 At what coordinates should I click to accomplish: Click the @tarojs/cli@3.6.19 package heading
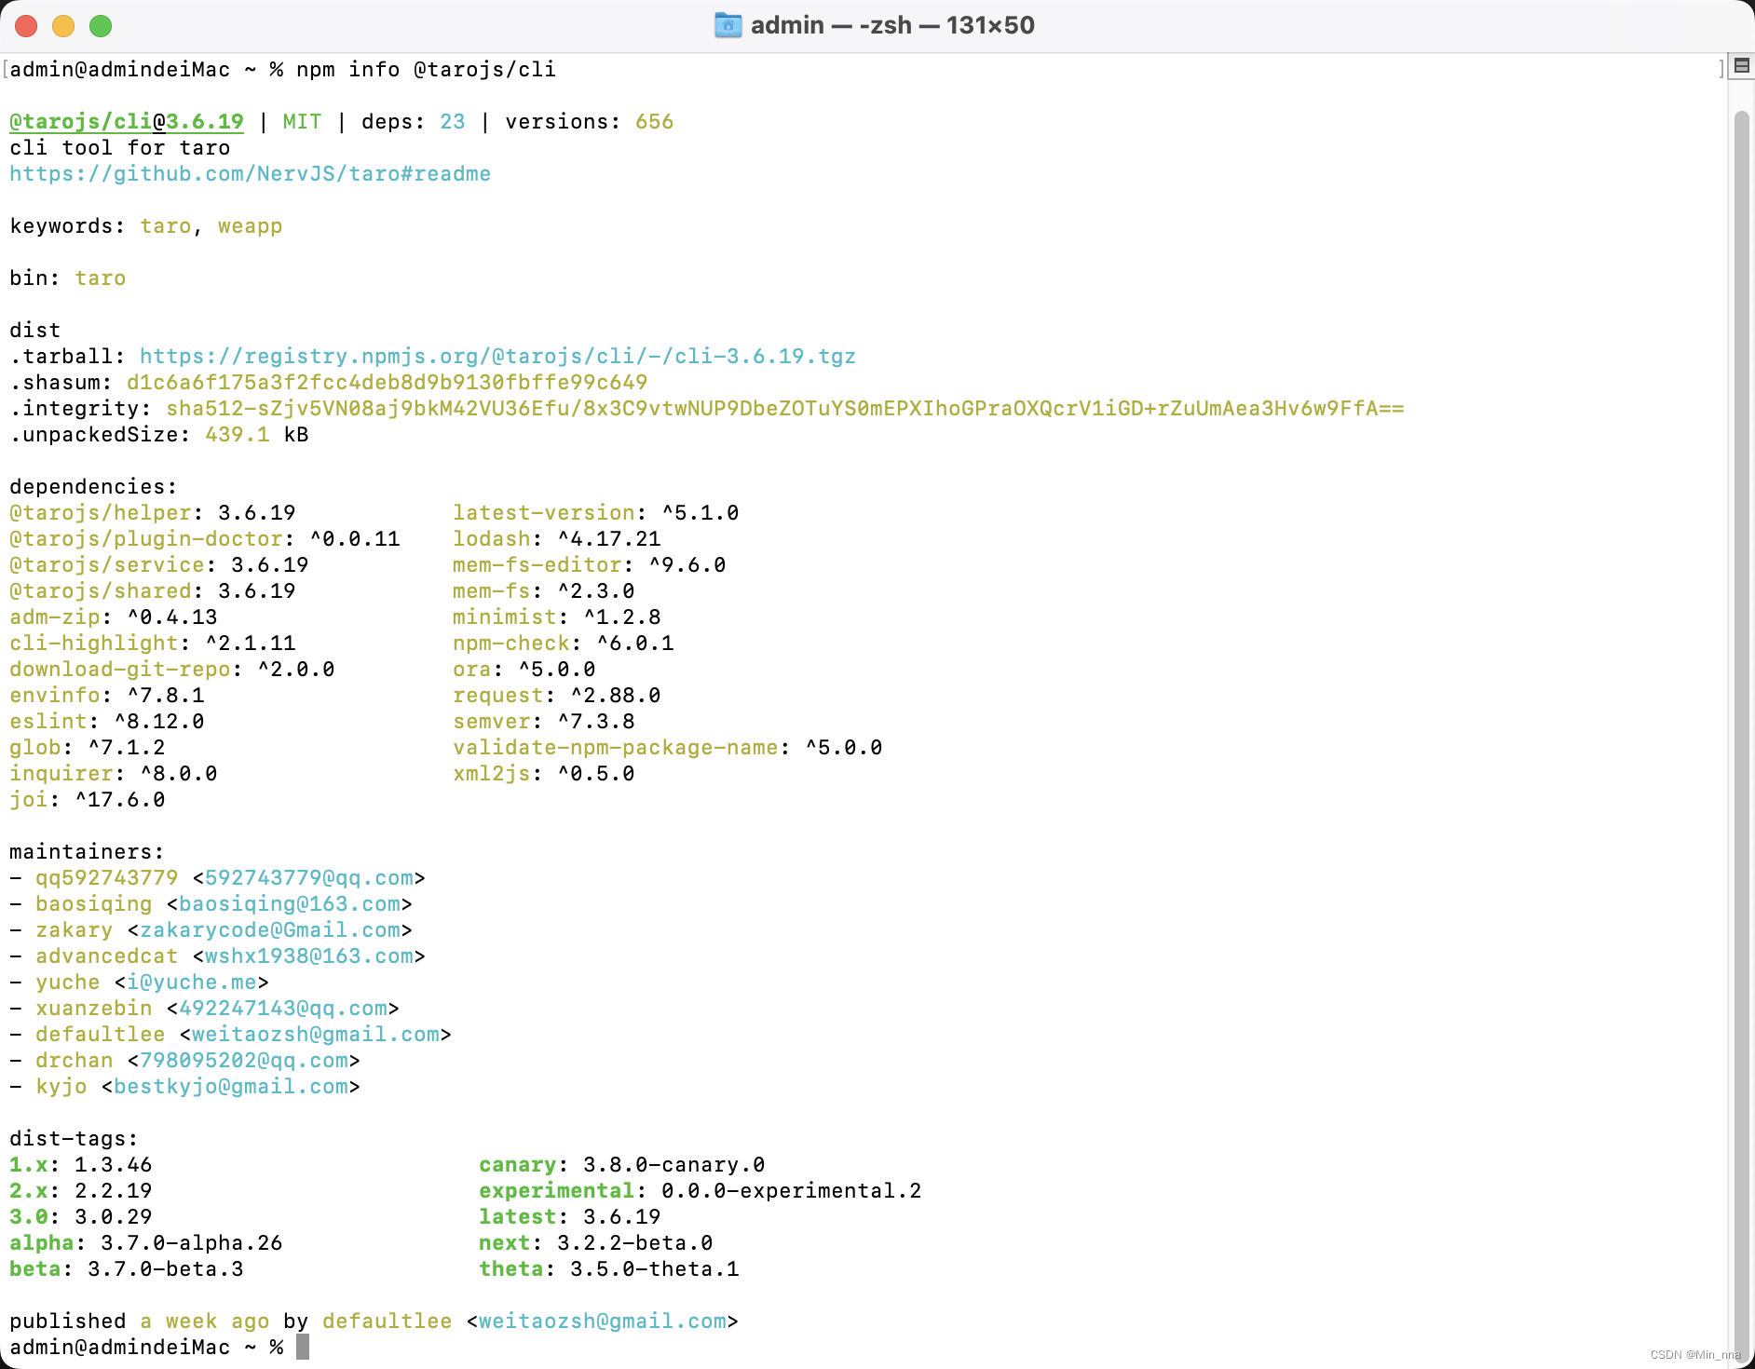click(x=127, y=122)
